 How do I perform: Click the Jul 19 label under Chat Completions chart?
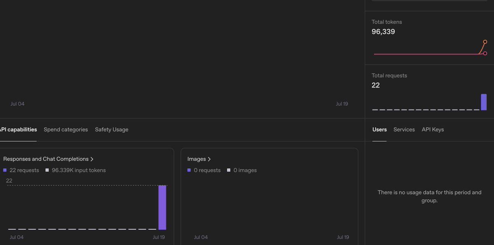click(159, 237)
